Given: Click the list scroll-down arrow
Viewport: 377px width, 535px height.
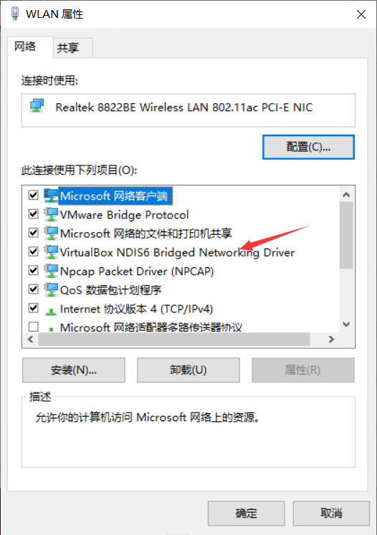Looking at the screenshot, I should coord(346,324).
